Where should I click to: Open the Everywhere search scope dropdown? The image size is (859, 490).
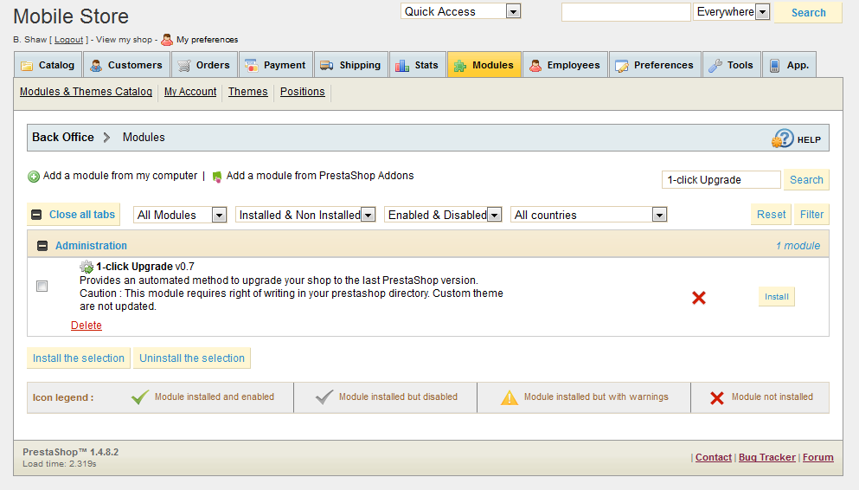pyautogui.click(x=731, y=11)
